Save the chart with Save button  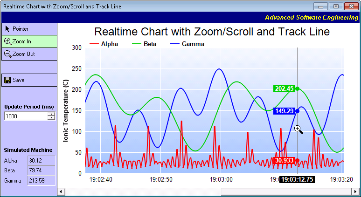tap(29, 80)
